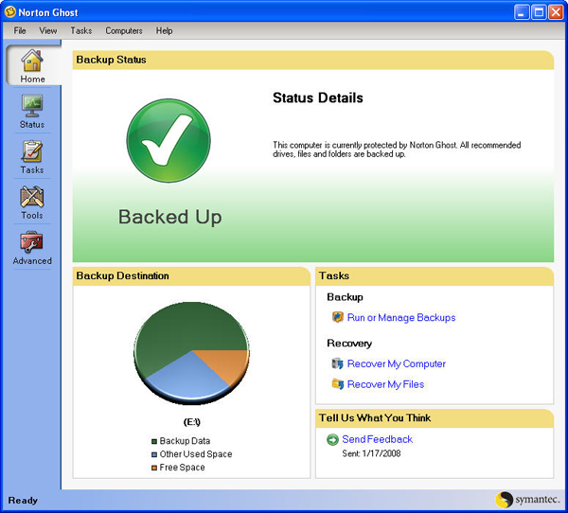Open the File menu
Viewport: 568px width, 513px height.
20,30
